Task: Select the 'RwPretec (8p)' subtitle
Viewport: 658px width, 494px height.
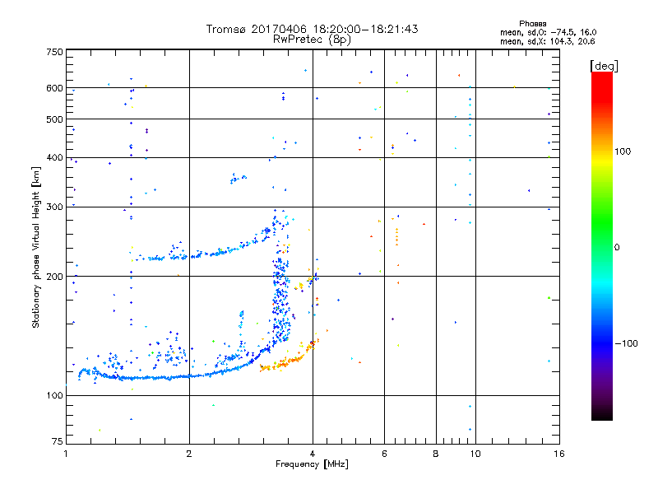Action: click(312, 40)
